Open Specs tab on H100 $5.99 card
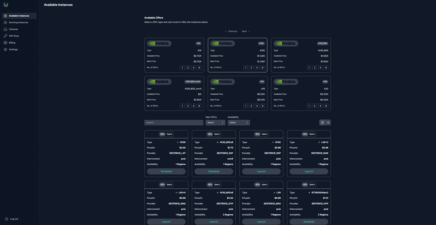 coord(265,134)
